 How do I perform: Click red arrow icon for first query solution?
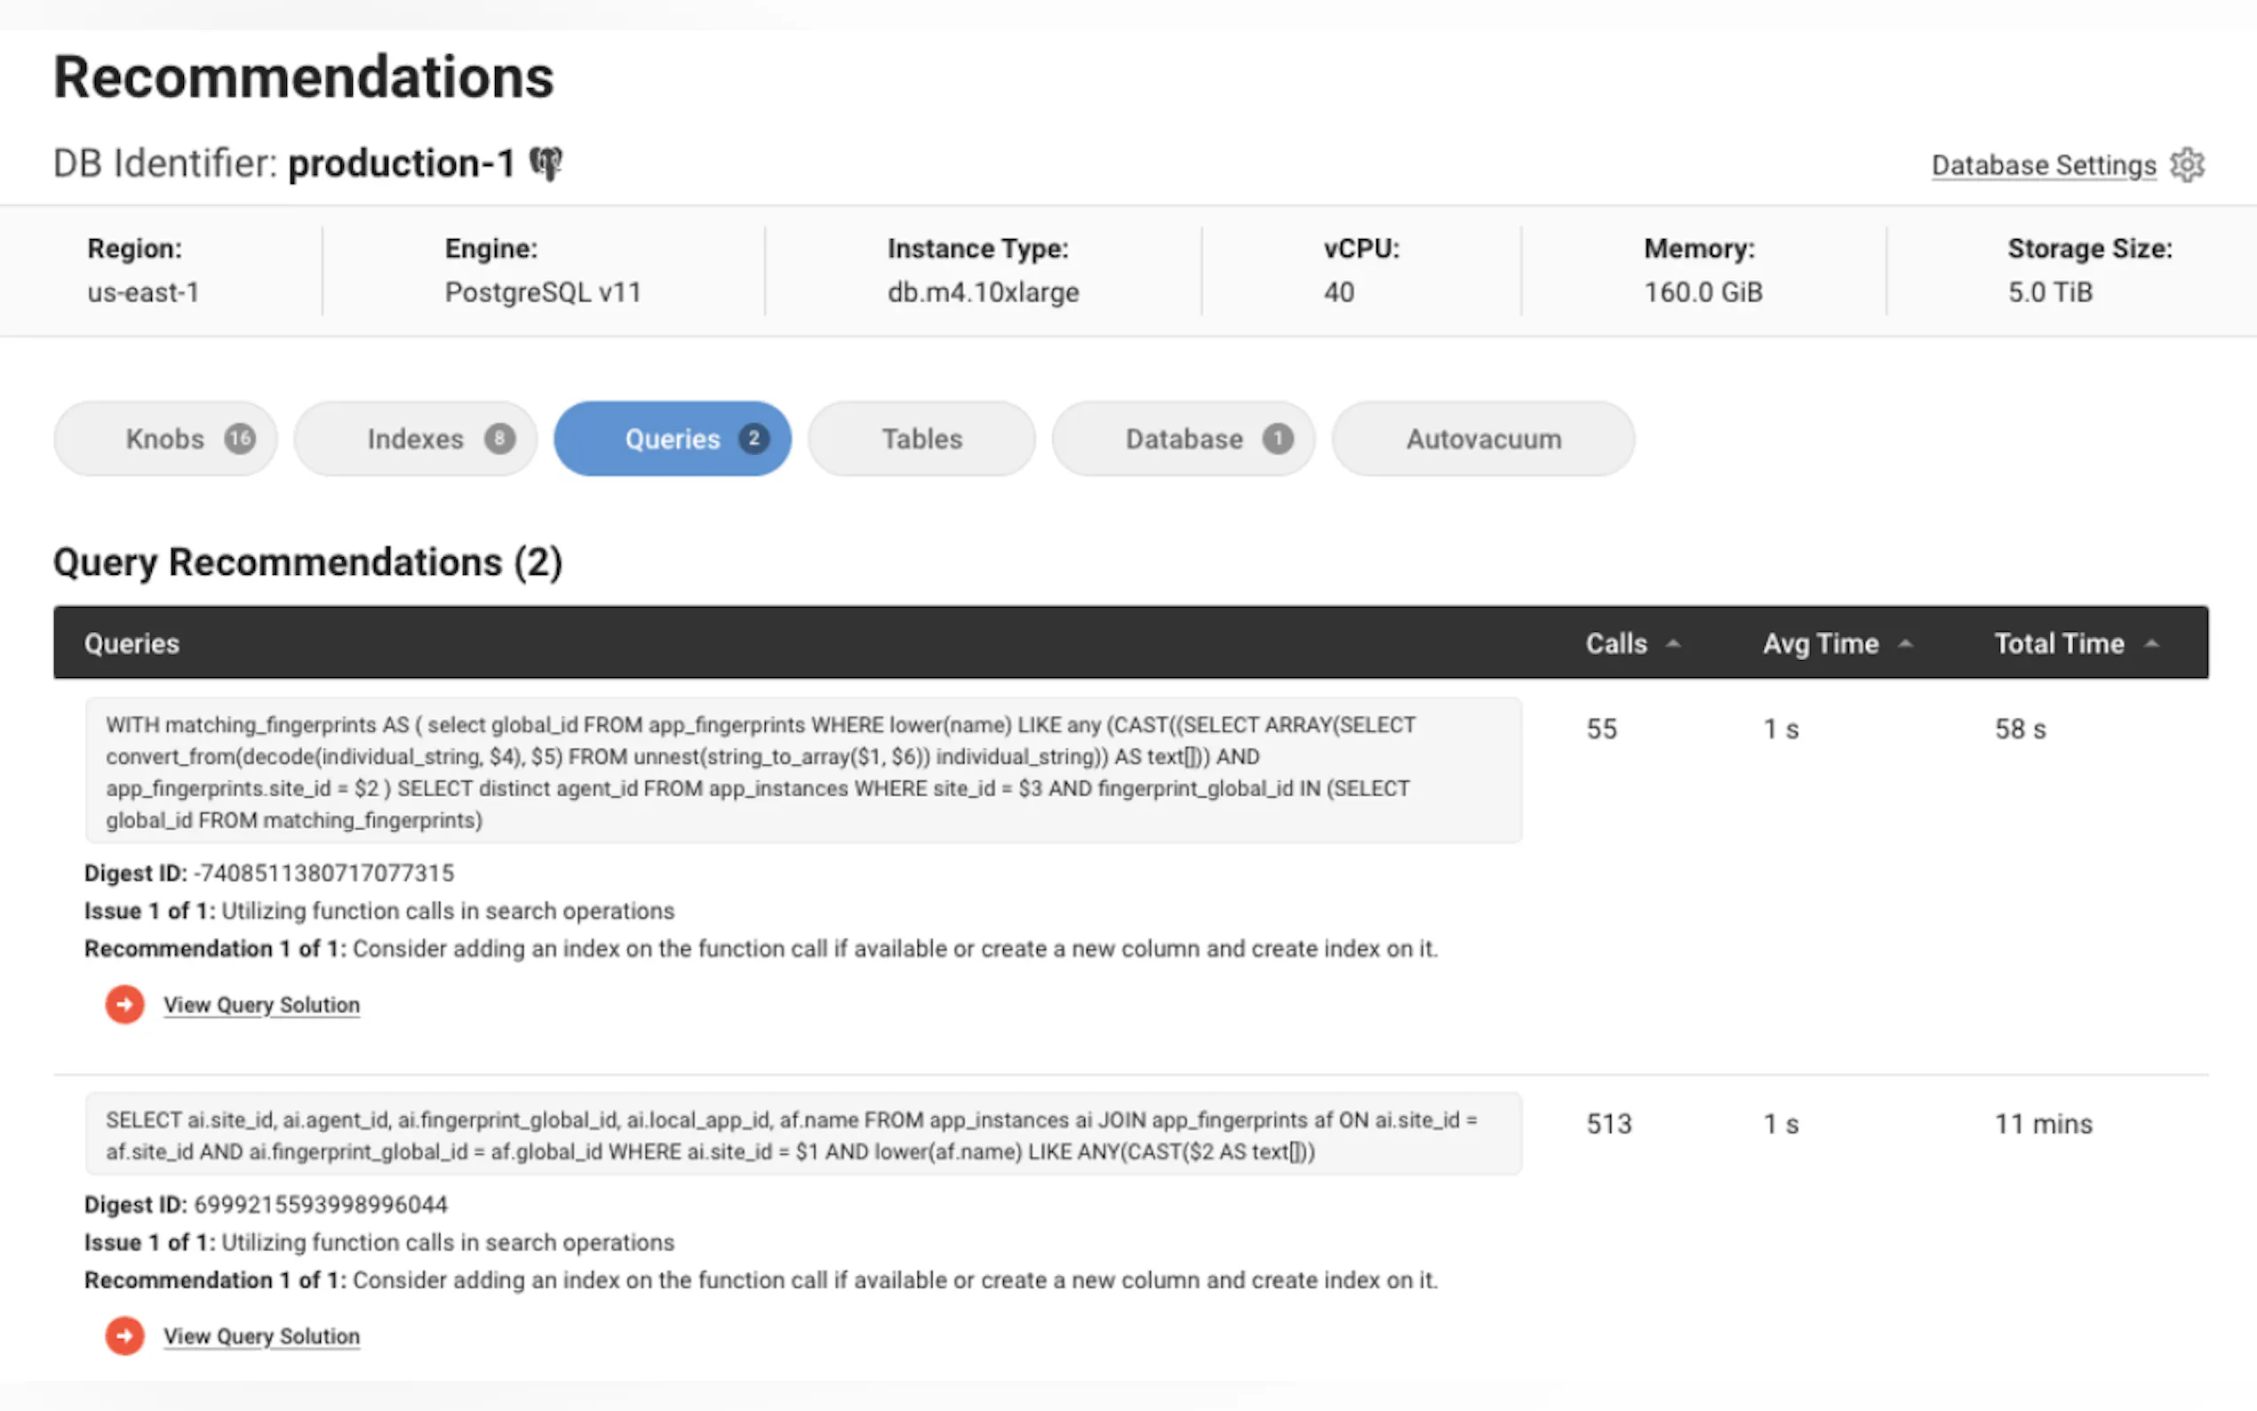pyautogui.click(x=124, y=1004)
